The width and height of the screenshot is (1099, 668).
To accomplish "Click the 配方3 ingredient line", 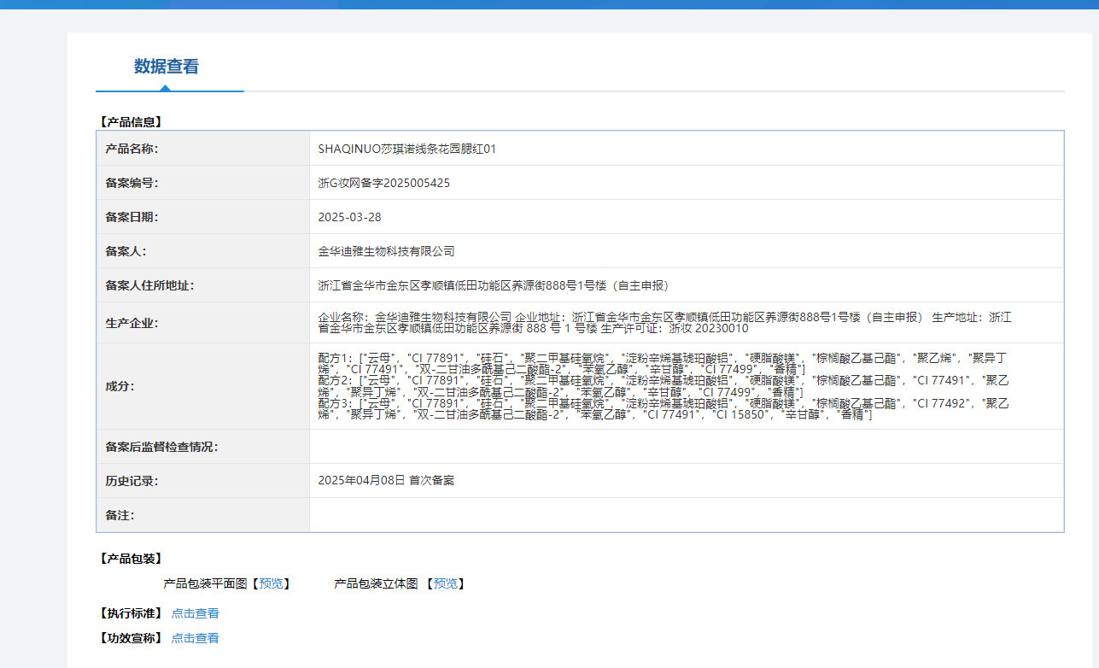I will coord(663,408).
